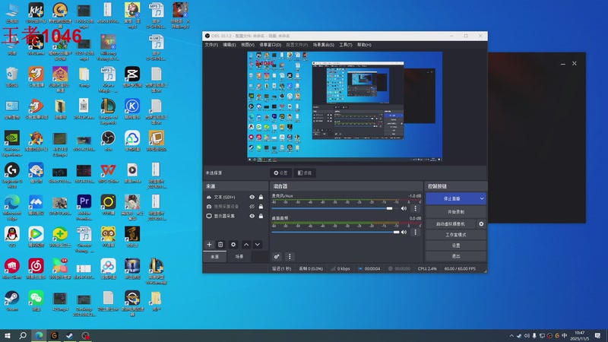Select League of Legends desktop icon
The image size is (608, 342).
(x=108, y=111)
